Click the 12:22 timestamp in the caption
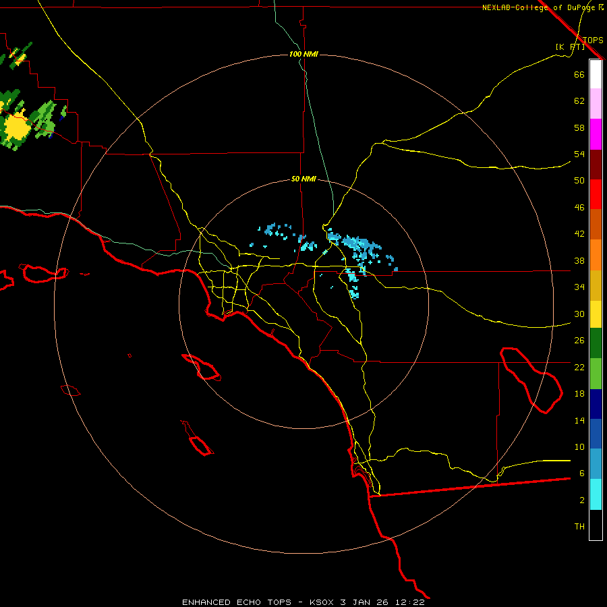This screenshot has width=607, height=607. coord(410,602)
